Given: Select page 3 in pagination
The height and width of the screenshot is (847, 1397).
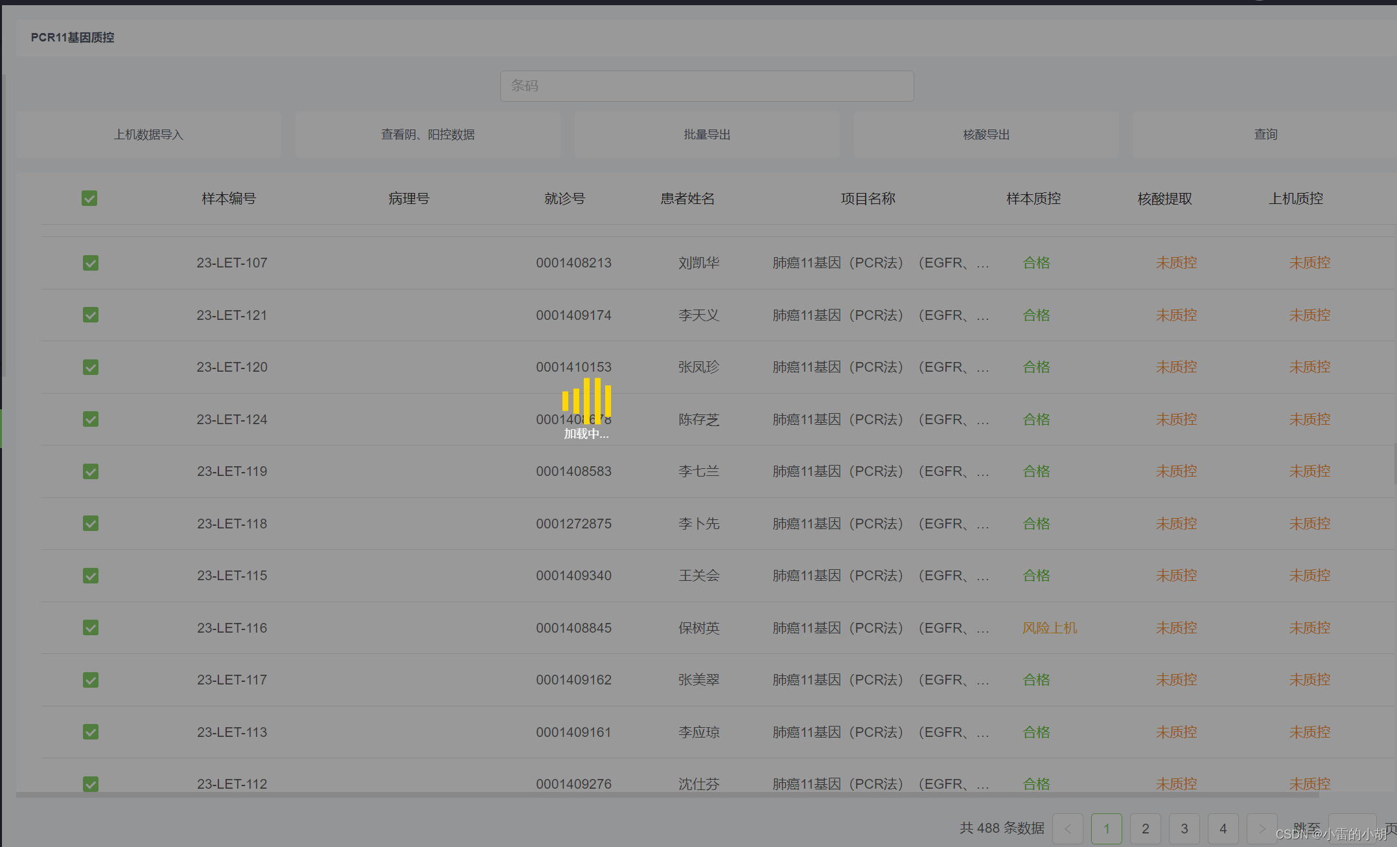Looking at the screenshot, I should pos(1184,828).
